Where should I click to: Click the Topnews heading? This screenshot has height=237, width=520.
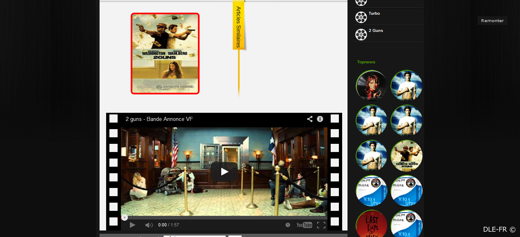tap(366, 62)
